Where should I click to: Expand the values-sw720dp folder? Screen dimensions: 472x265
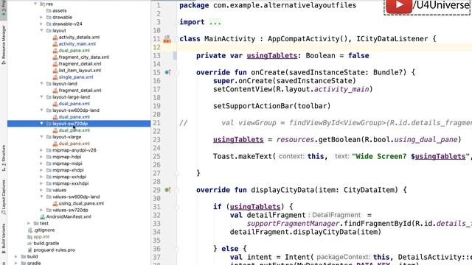41,210
